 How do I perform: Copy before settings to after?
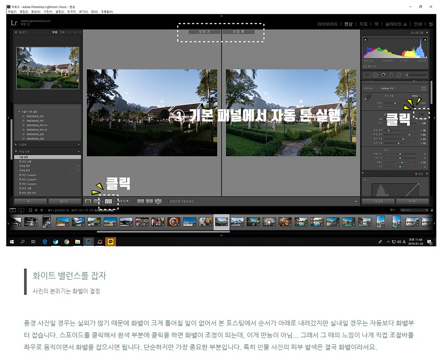(x=141, y=201)
